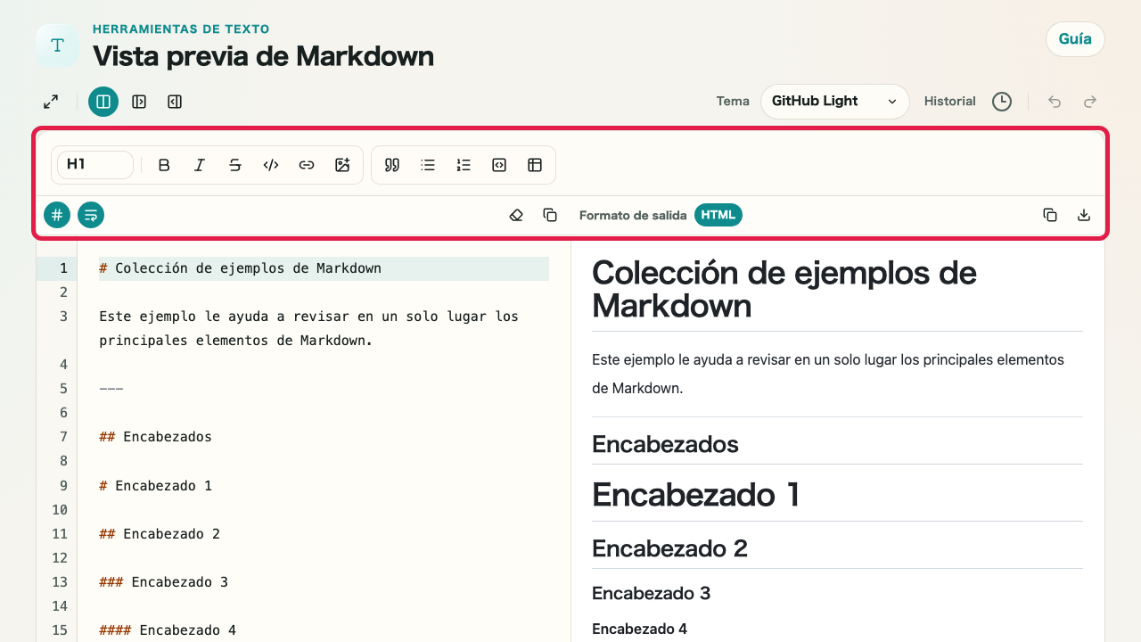Toggle the HTML output format pill
This screenshot has height=642, width=1141.
(x=718, y=215)
